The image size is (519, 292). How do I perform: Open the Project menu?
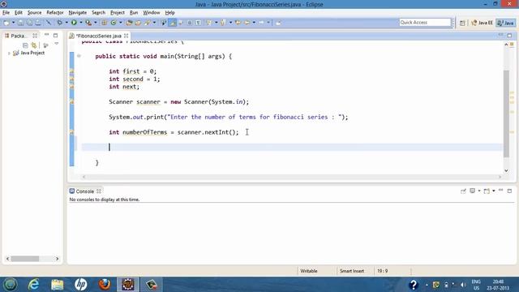[x=118, y=13]
